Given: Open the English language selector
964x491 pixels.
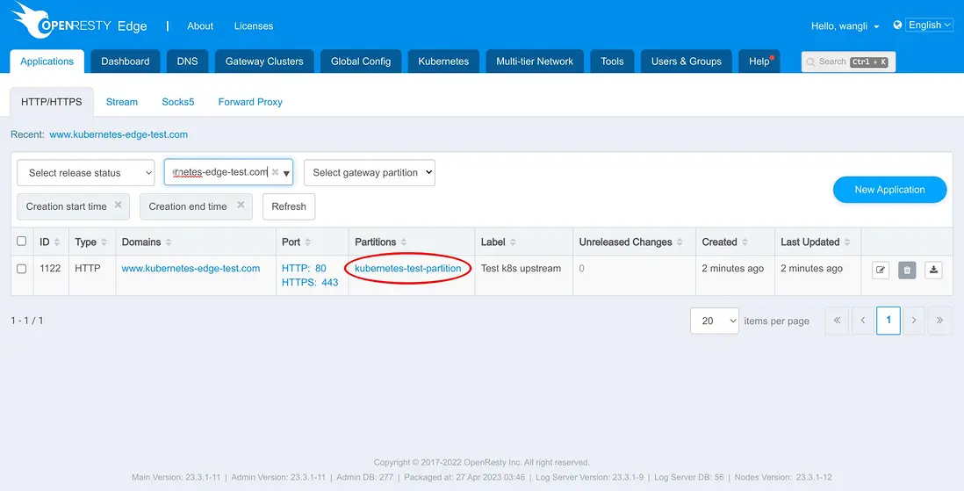Looking at the screenshot, I should click(929, 25).
